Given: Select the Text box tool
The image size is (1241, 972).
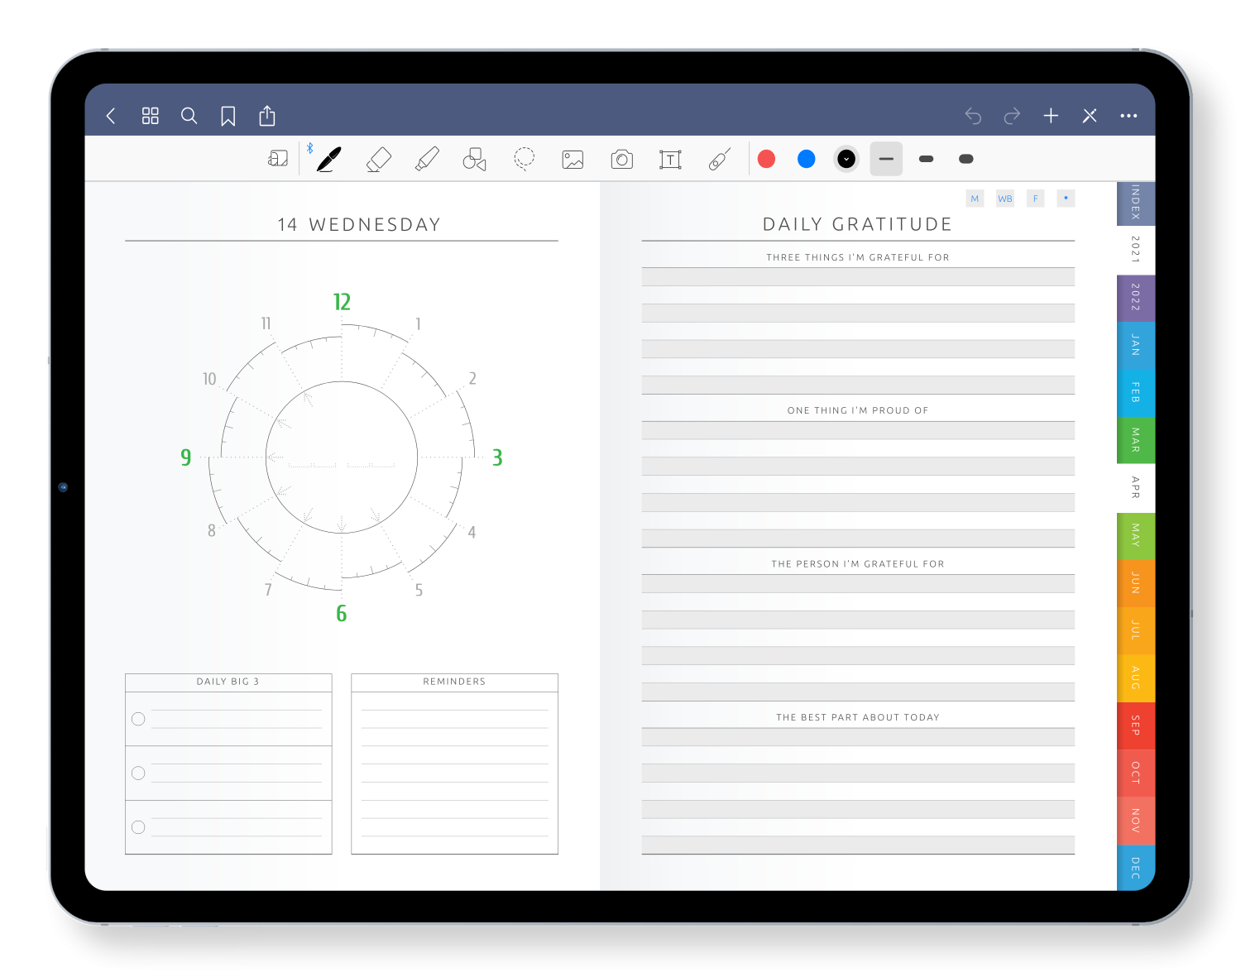Looking at the screenshot, I should (670, 159).
